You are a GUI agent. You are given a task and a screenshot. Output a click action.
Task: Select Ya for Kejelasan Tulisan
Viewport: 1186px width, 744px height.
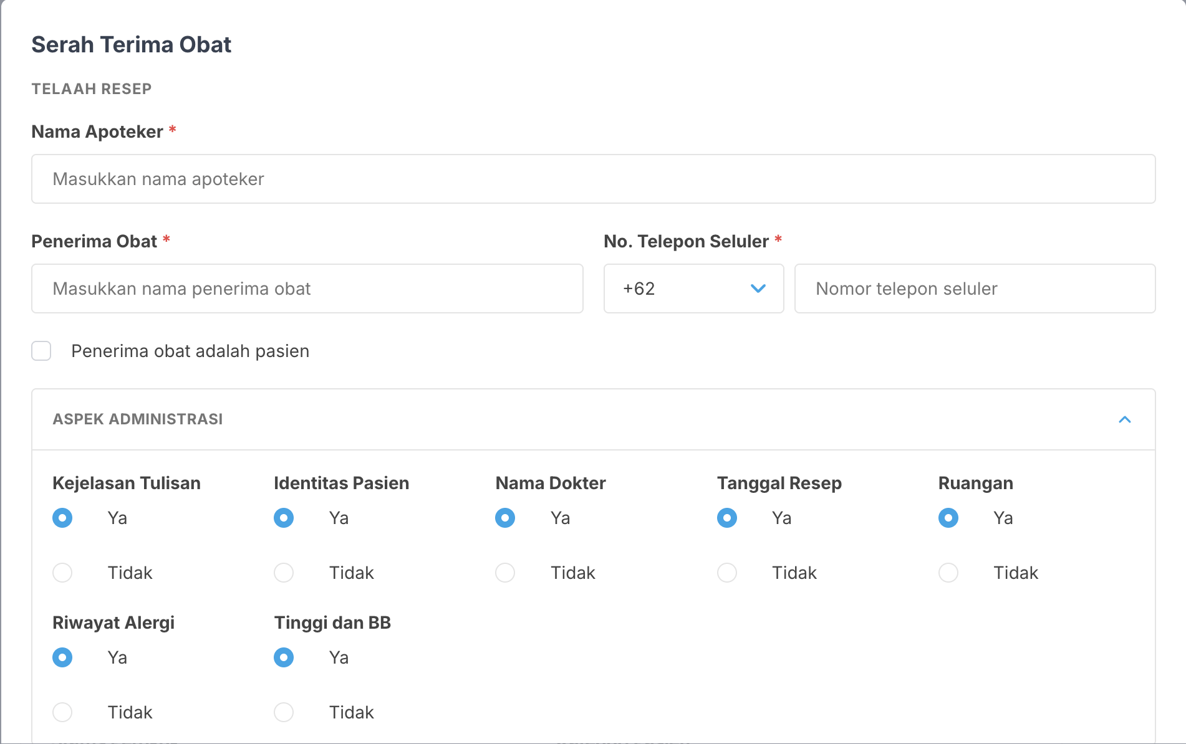click(62, 518)
